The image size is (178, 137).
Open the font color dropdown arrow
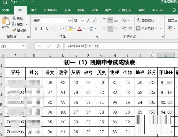pos(84,28)
